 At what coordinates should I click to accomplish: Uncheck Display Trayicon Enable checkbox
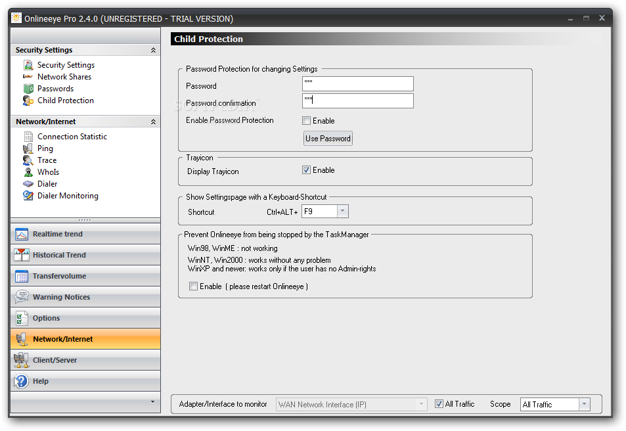[x=306, y=170]
